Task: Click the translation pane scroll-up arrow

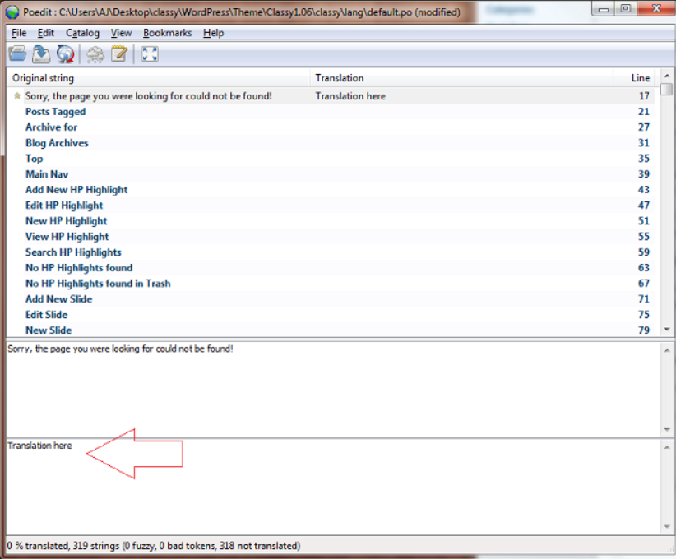Action: (667, 447)
